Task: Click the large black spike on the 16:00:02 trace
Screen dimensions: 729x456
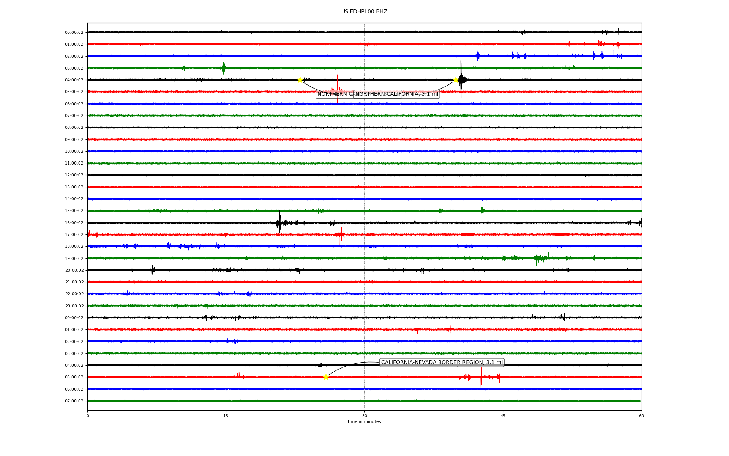Action: (280, 222)
